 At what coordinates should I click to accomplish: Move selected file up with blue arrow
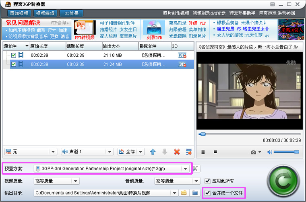tap(153, 152)
